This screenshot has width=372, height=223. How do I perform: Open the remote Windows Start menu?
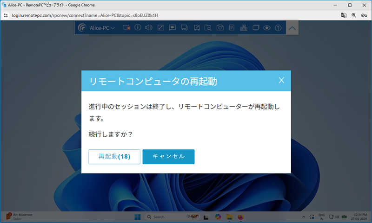click(137, 217)
